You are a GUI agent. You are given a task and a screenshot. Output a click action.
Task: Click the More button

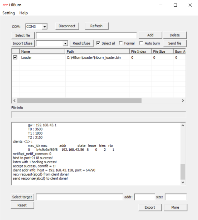(175, 207)
